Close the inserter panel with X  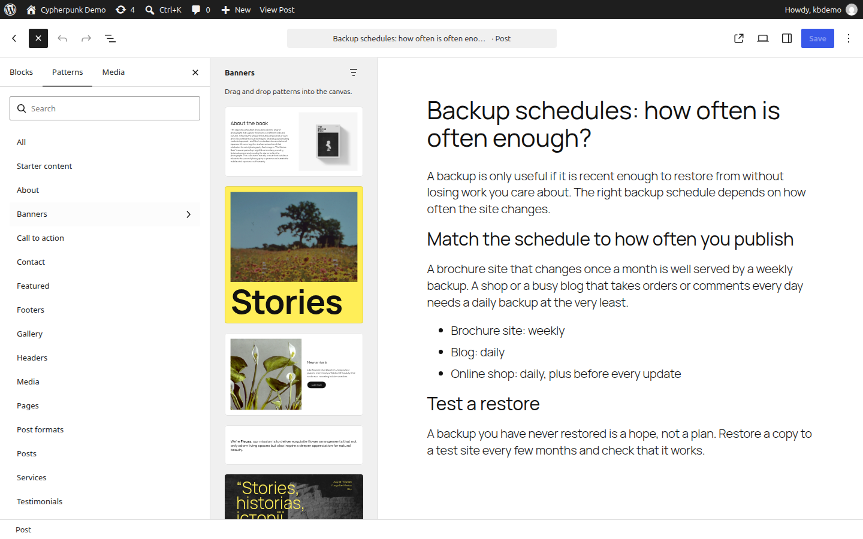195,72
